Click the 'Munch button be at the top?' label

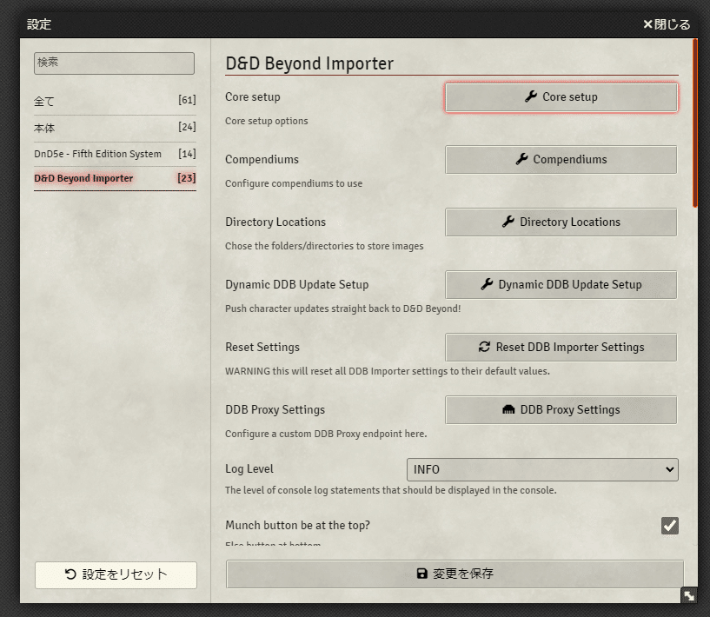coord(297,525)
